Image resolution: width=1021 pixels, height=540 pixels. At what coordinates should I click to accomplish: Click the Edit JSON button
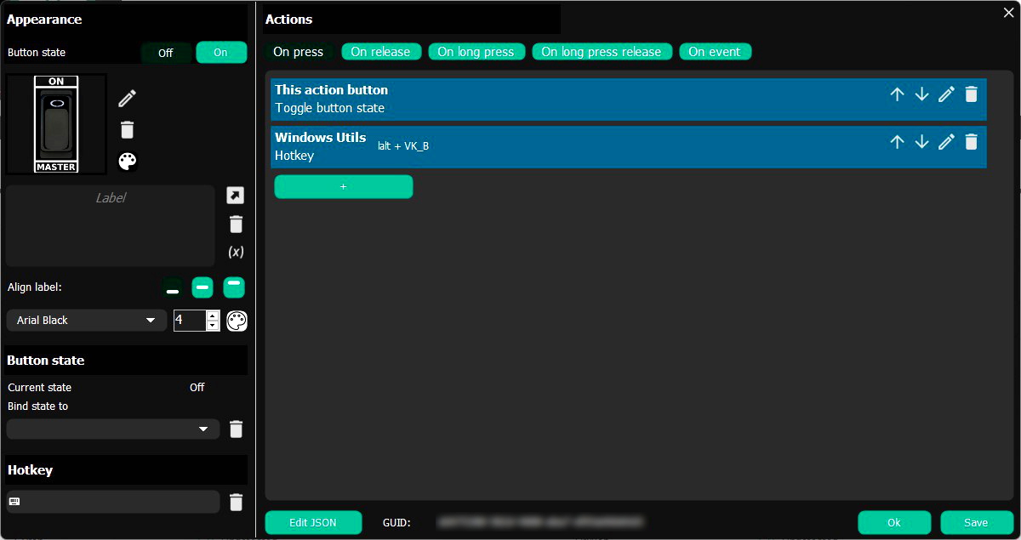tap(313, 522)
